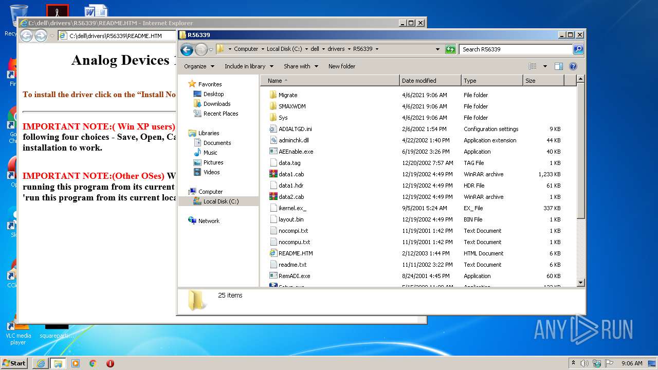Click the change view icon in Explorer toolbar

coord(533,66)
